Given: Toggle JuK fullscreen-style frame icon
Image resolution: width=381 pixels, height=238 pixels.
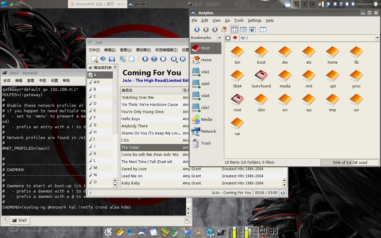Looking at the screenshot, I should click(132, 59).
